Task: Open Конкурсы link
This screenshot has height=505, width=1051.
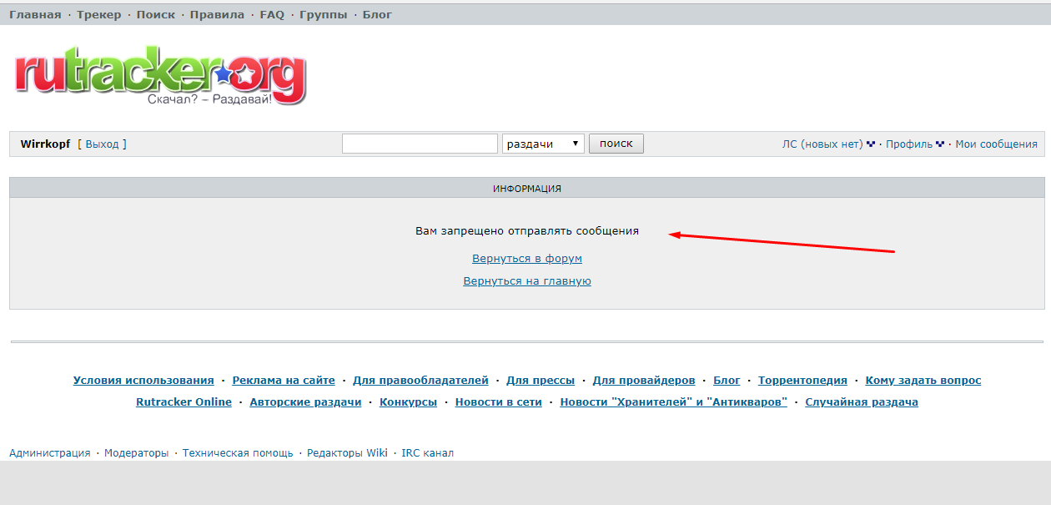Action: point(408,402)
